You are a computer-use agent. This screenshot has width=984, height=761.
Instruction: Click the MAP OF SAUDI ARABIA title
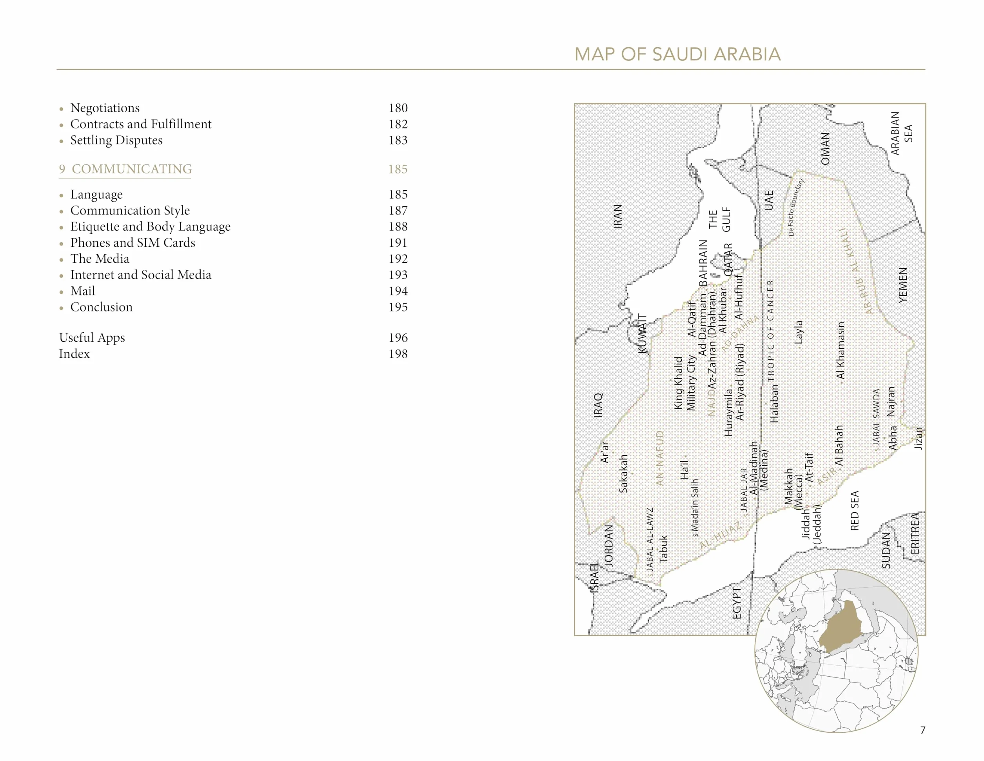click(677, 54)
